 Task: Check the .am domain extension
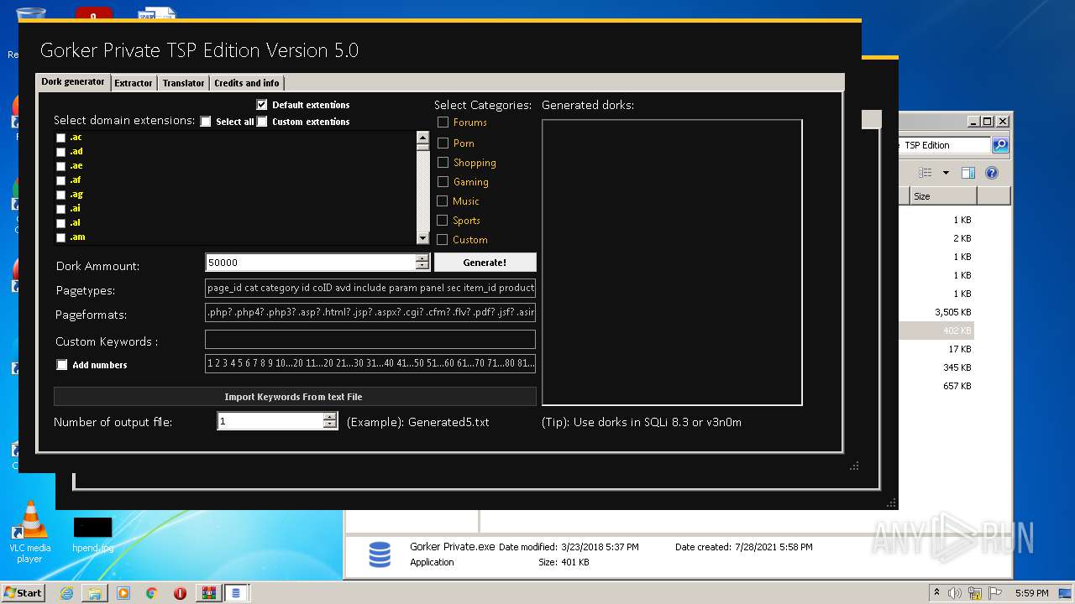60,237
